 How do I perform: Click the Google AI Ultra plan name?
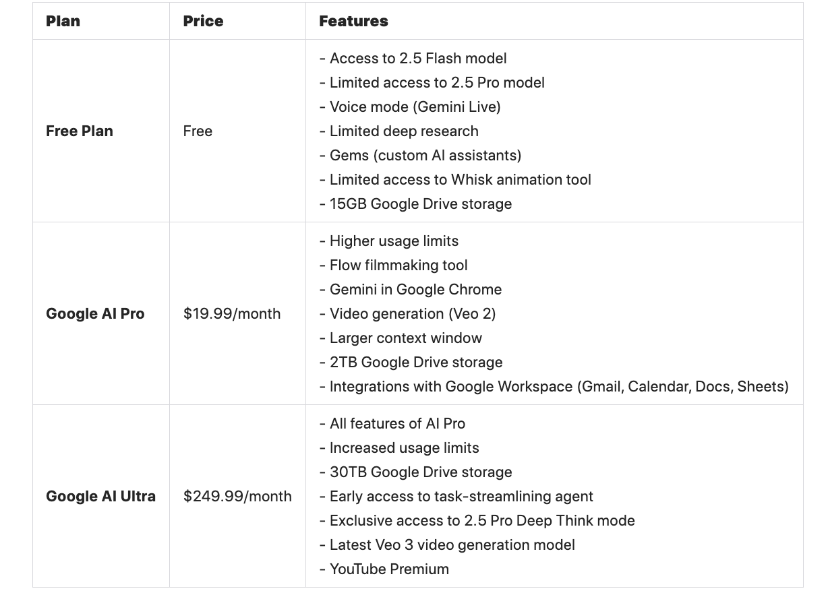coord(100,496)
